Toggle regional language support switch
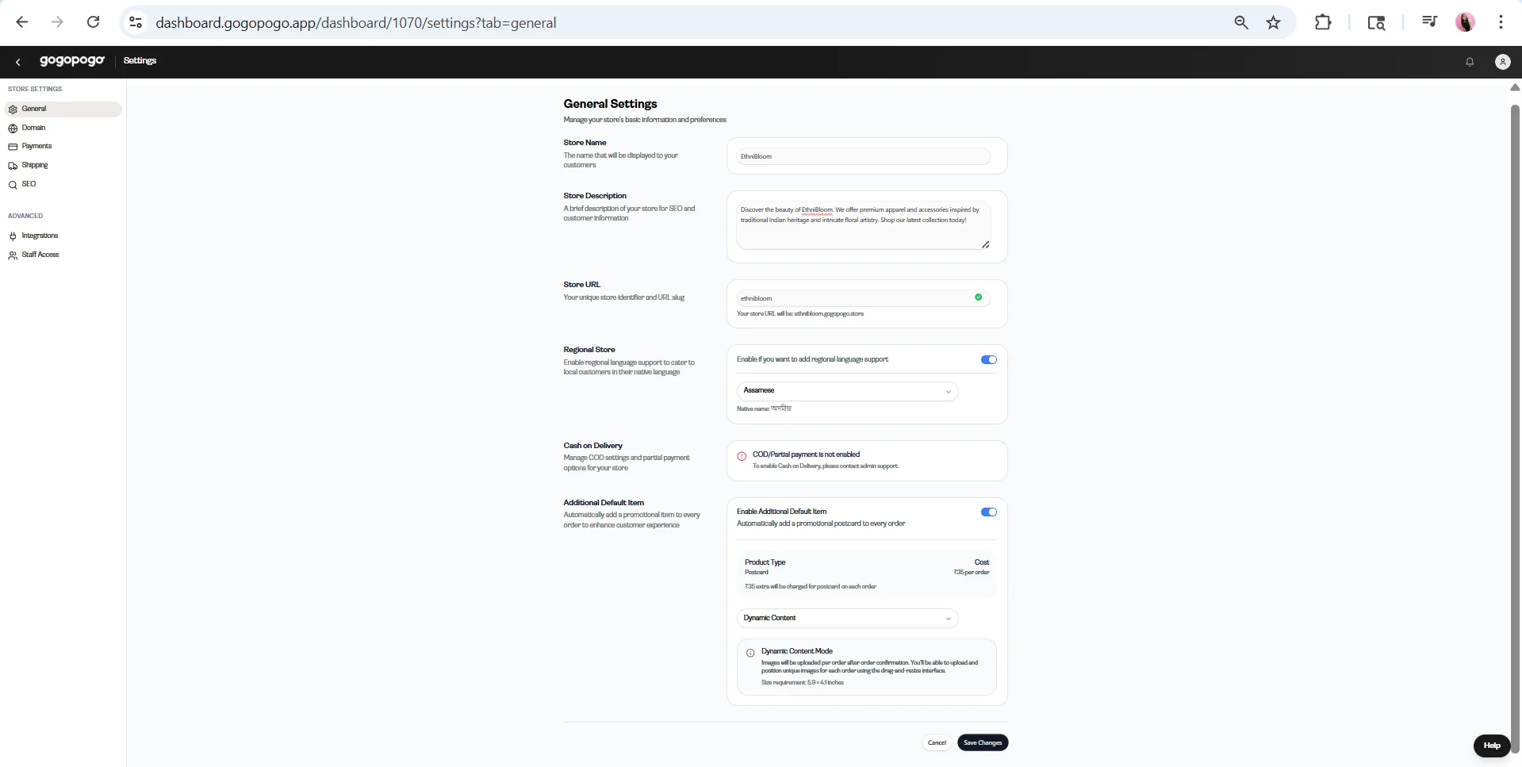The height and width of the screenshot is (767, 1522). (x=989, y=359)
